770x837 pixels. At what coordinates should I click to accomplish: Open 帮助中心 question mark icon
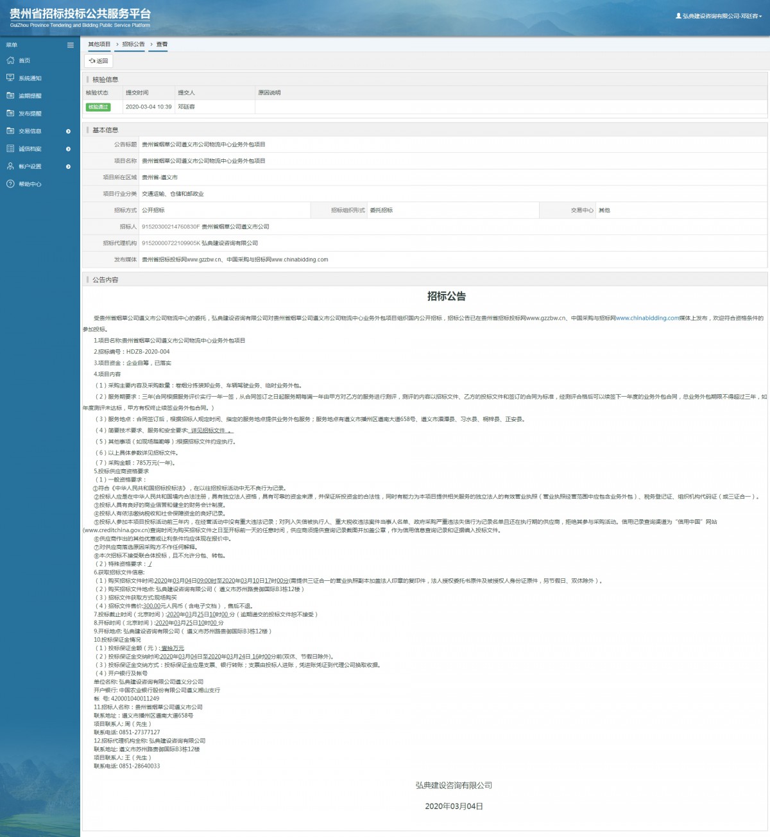(10, 184)
